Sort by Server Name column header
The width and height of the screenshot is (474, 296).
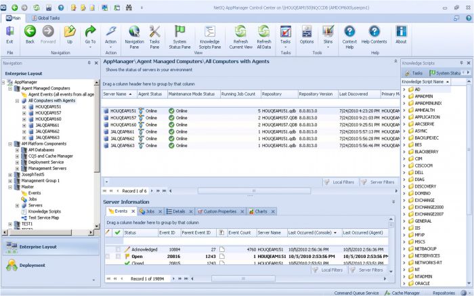point(119,94)
